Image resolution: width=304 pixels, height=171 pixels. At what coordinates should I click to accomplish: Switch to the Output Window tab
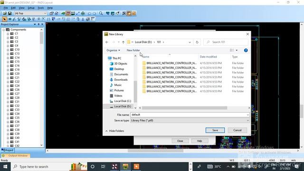pyautogui.click(x=16, y=156)
